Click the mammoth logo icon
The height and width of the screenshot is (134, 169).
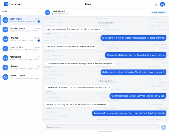pos(6,4)
